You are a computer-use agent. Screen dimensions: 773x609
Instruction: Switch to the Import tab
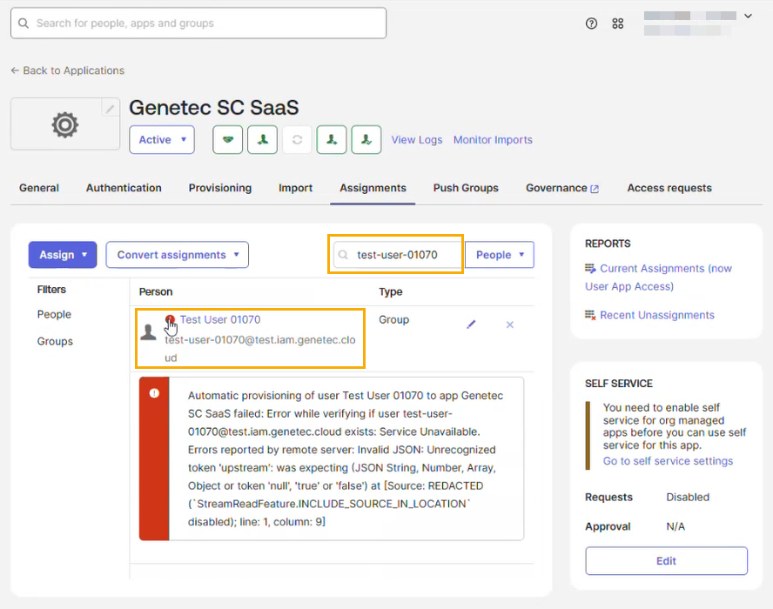(295, 188)
